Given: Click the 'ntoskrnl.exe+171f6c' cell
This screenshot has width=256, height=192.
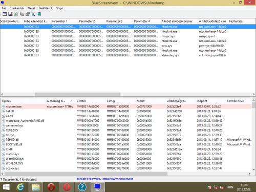Looking at the screenshot, I should pos(60,106).
